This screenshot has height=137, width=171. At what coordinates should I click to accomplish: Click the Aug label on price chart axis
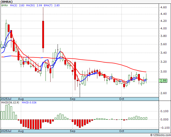pyautogui.click(x=21, y=99)
